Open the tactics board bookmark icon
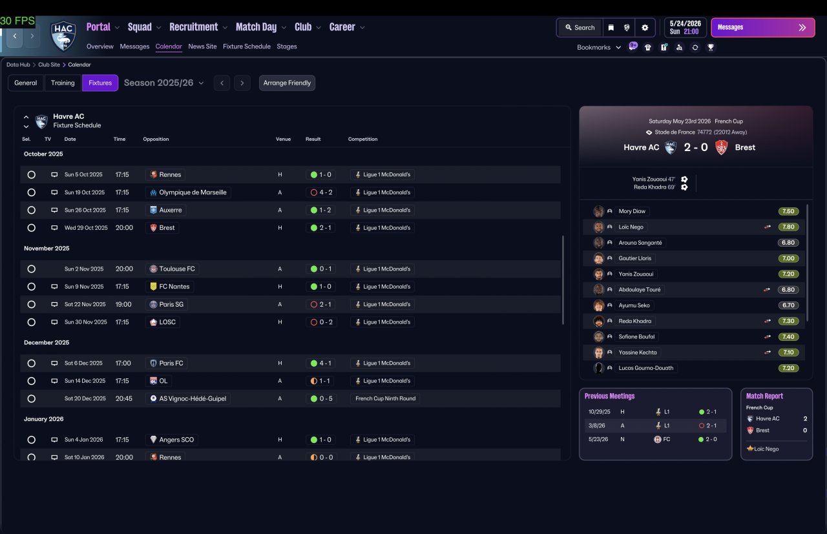The image size is (827, 534). click(664, 47)
